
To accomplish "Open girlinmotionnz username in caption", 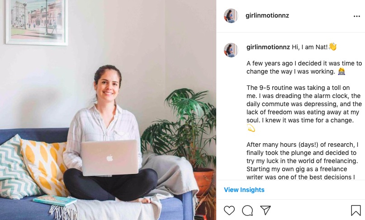I will [268, 47].
